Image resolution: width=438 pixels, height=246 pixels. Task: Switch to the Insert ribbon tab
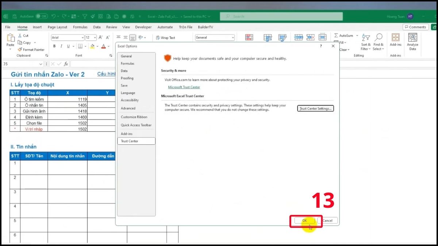click(x=37, y=27)
